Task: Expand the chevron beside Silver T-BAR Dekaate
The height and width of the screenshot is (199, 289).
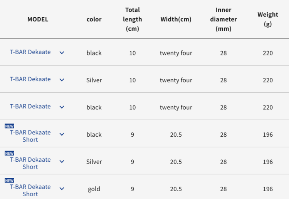Action: pyautogui.click(x=62, y=80)
